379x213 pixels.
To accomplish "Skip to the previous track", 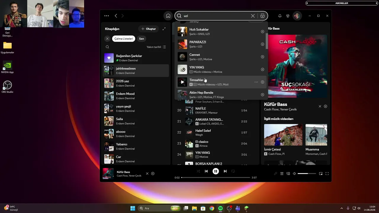I will tap(206, 171).
